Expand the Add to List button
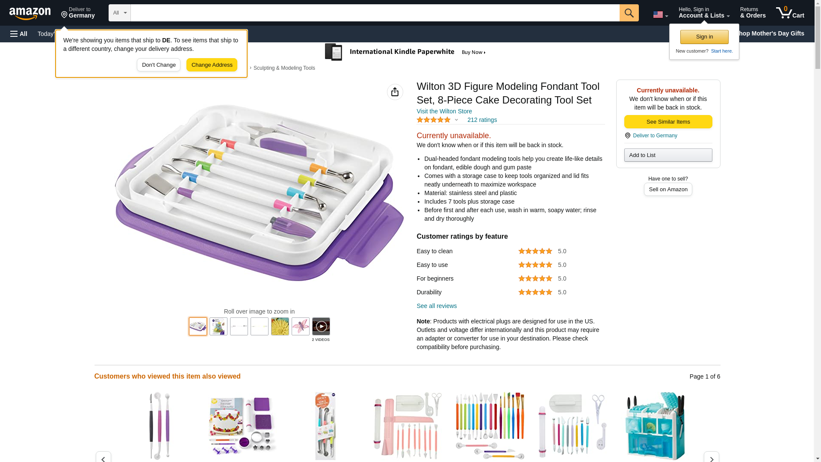Screen dimensions: 821x462 (x=668, y=155)
